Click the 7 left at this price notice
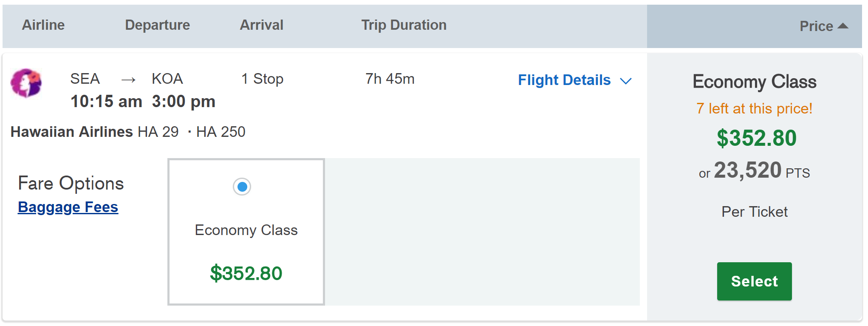 click(754, 109)
